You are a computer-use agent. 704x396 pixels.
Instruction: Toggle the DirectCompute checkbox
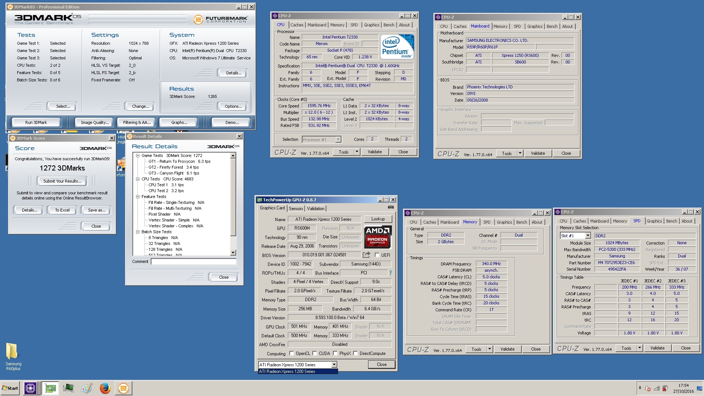355,353
